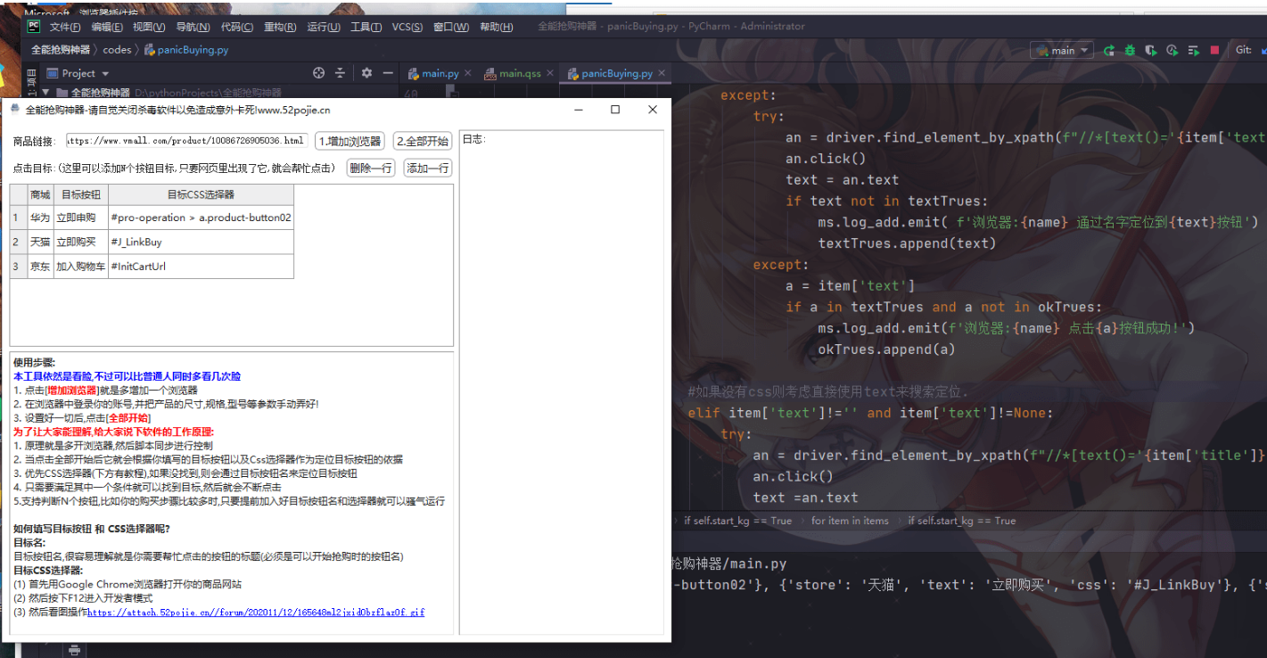
Task: Click the Git update project arrow icon
Action: pos(1263,51)
